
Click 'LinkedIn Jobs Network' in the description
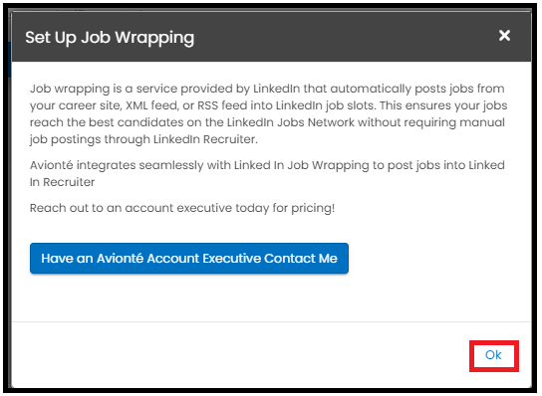point(291,122)
